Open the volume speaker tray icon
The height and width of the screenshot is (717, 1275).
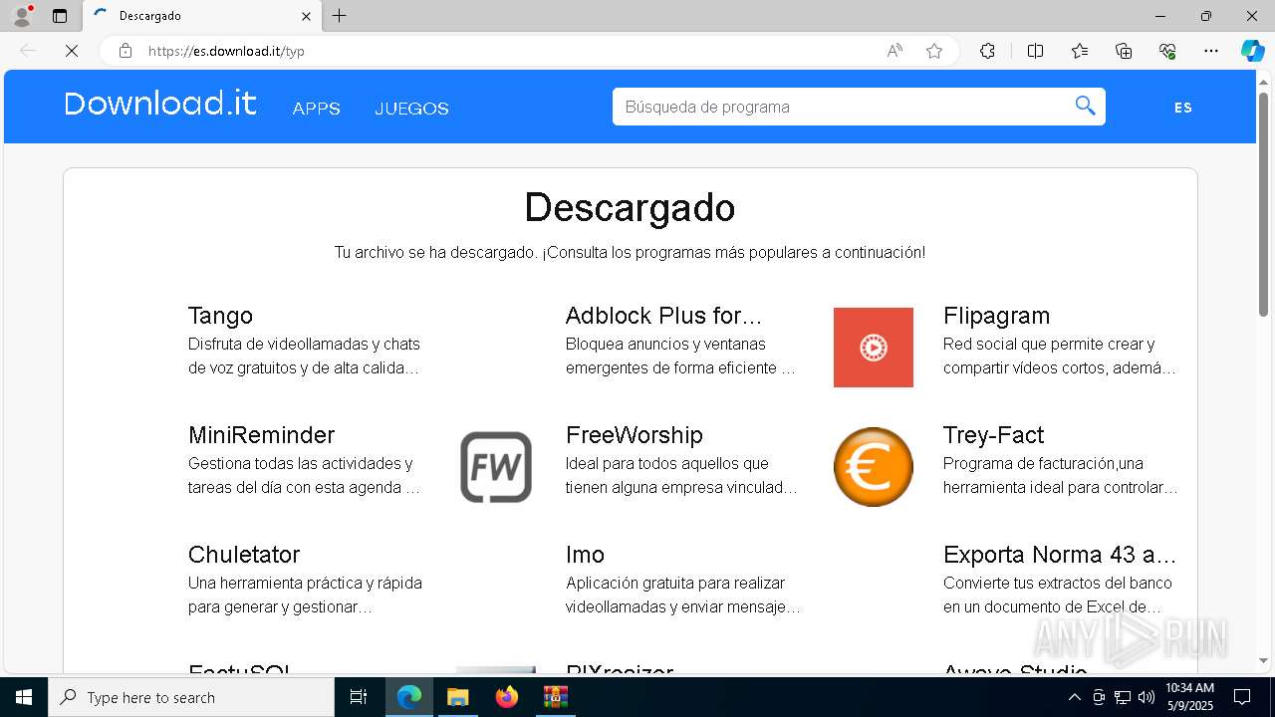(x=1147, y=697)
